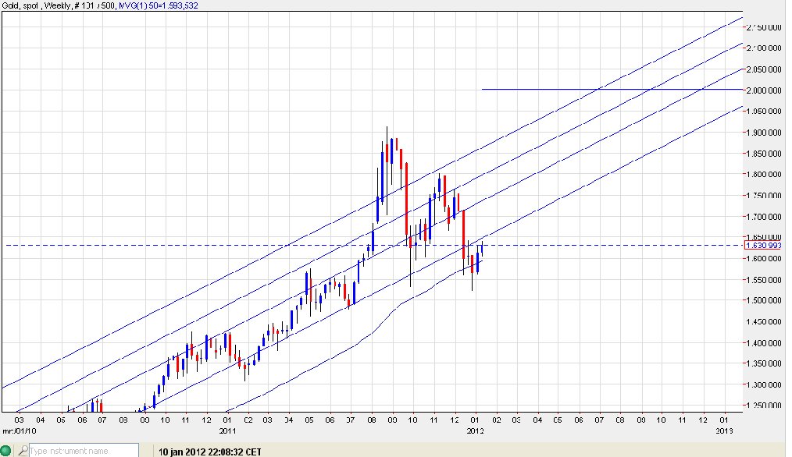
Task: Click the 1.500 000 price axis label
Action: tap(764, 300)
